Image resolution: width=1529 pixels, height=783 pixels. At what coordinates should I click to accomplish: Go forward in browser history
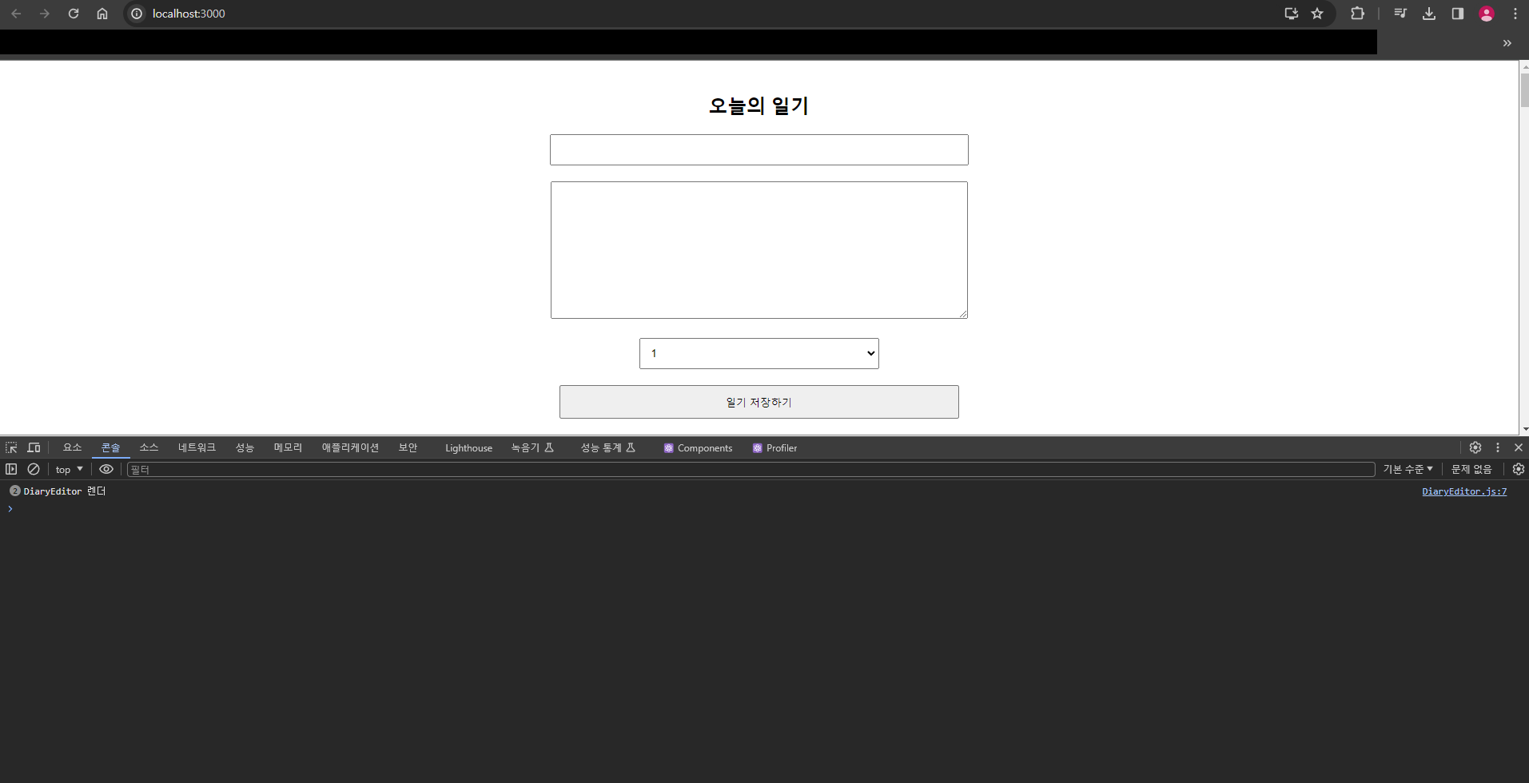[x=45, y=14]
